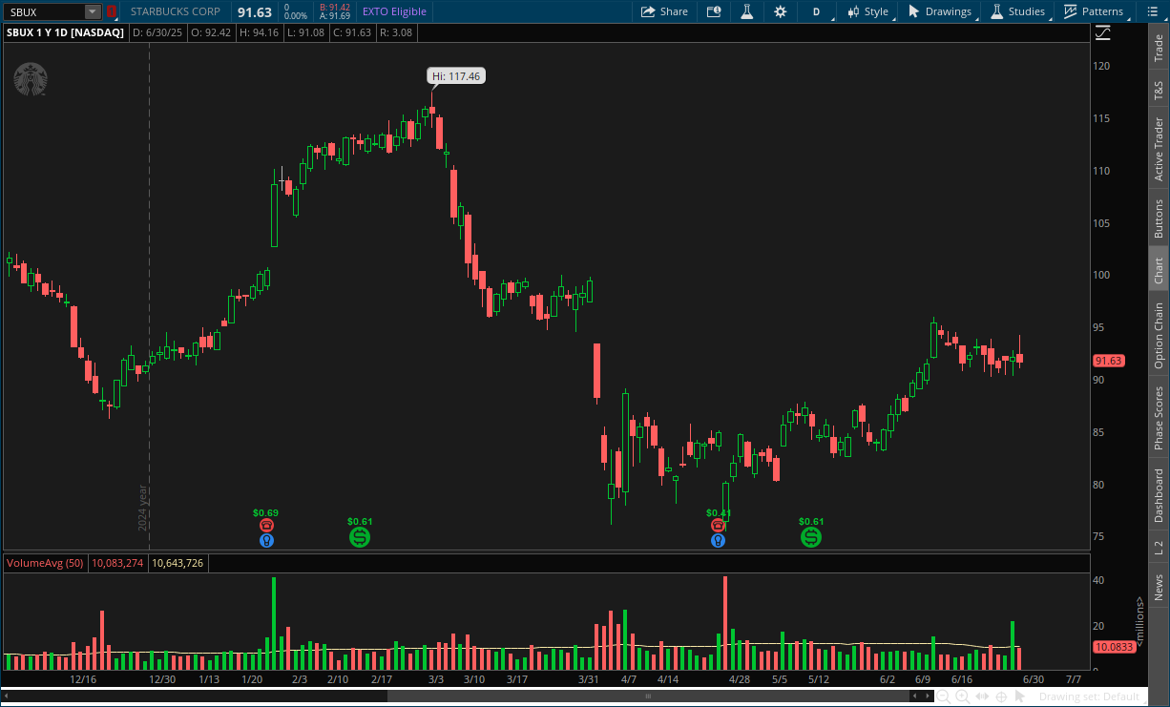Click the red earnings phone icon under $0.41
The image size is (1170, 707).
(x=718, y=526)
